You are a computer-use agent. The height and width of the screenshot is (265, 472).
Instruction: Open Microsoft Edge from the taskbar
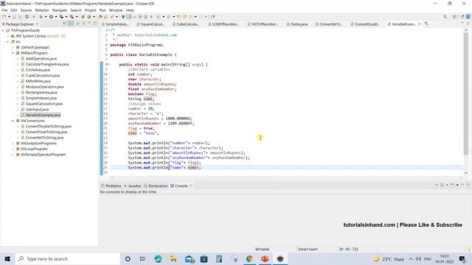coord(158,258)
